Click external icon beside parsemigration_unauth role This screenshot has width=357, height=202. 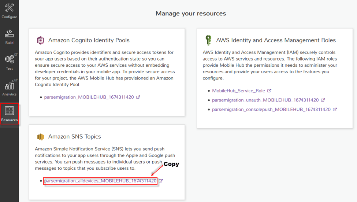323,100
